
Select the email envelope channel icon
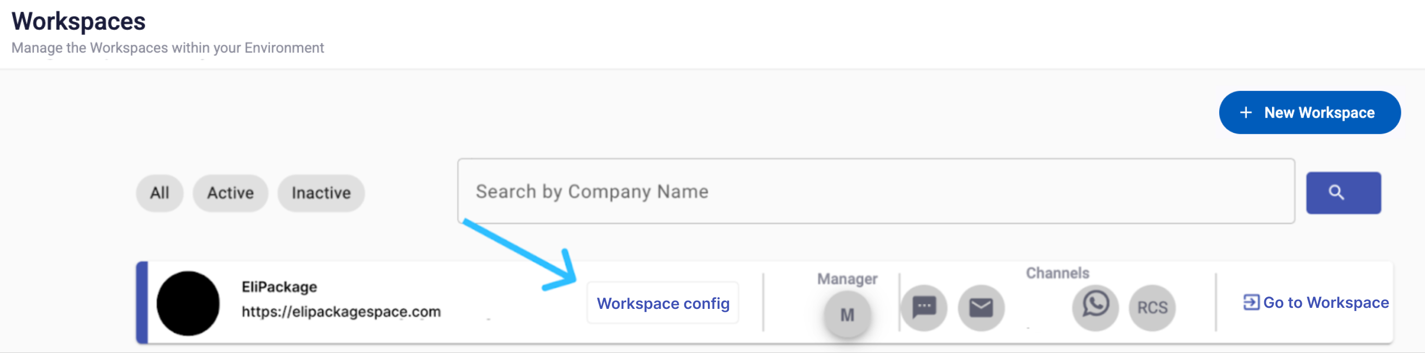click(981, 308)
